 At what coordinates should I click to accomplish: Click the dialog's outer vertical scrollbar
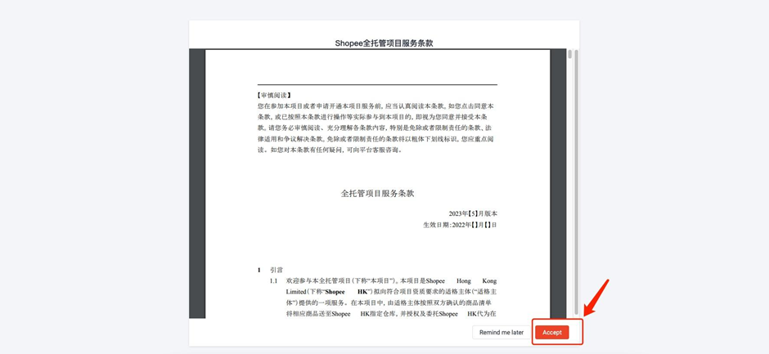tap(575, 180)
